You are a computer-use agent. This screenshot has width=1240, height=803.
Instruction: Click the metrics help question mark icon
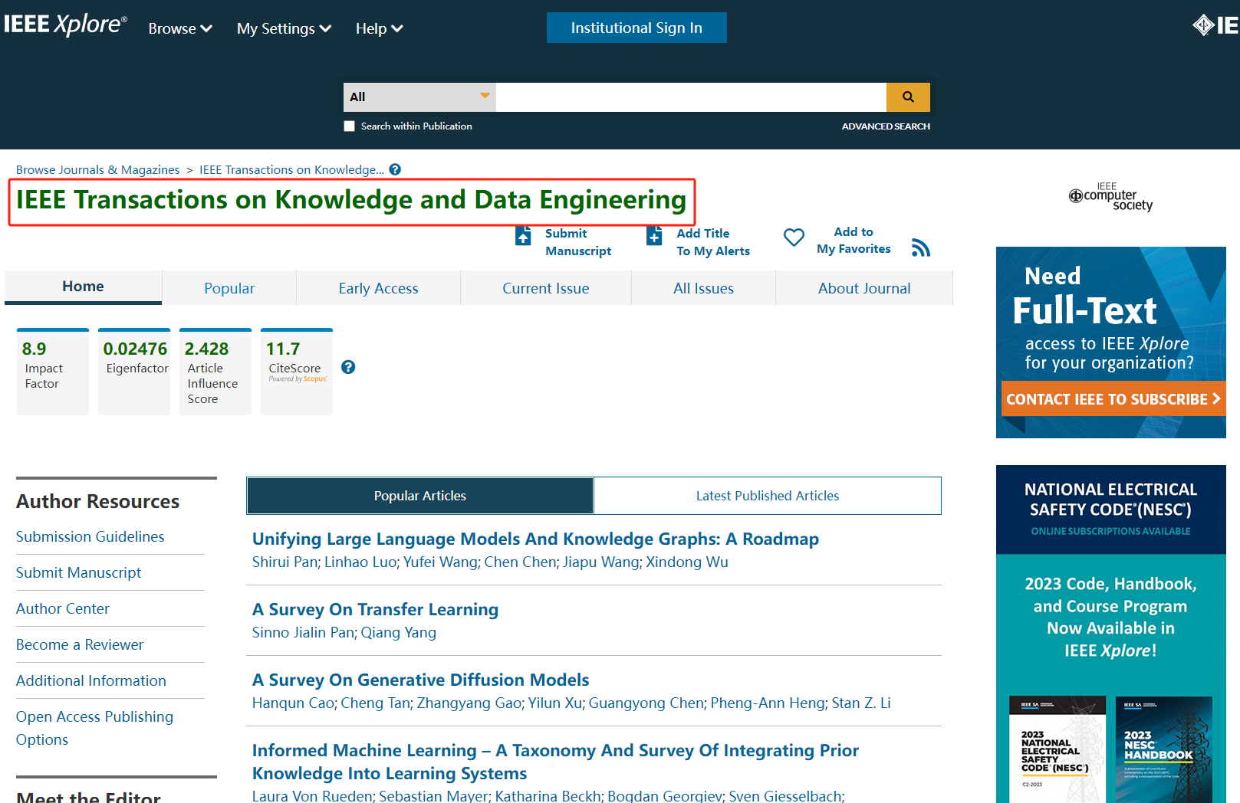pos(348,367)
